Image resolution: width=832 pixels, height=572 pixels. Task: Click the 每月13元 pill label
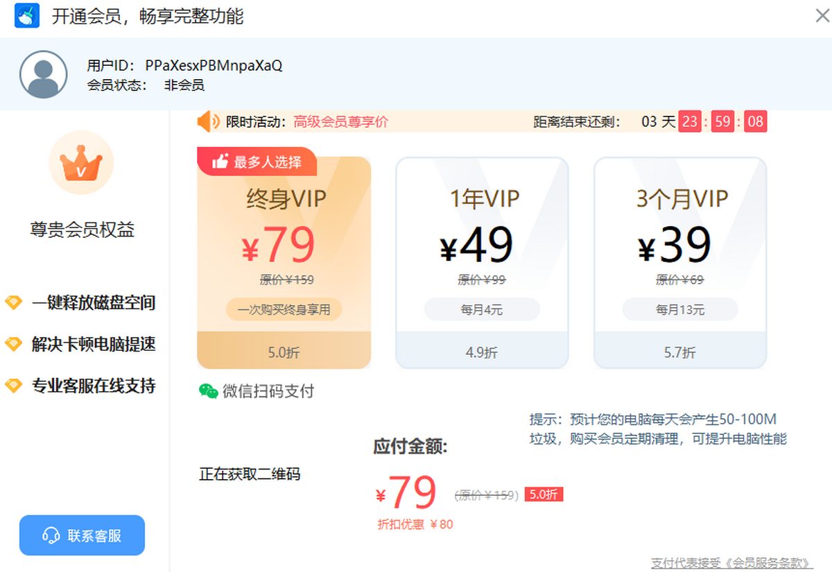[x=680, y=310]
